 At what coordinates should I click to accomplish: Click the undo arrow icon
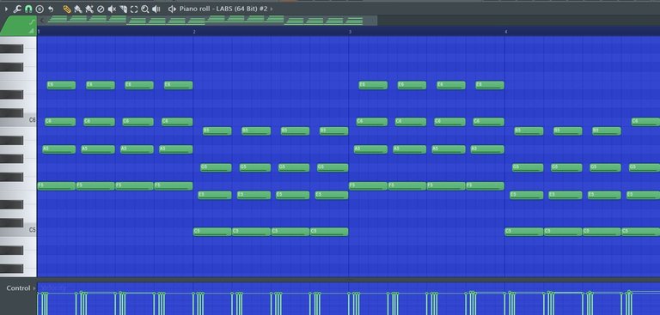pyautogui.click(x=51, y=9)
